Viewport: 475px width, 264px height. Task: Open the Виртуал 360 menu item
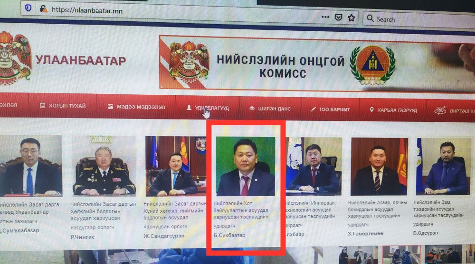pos(462,111)
